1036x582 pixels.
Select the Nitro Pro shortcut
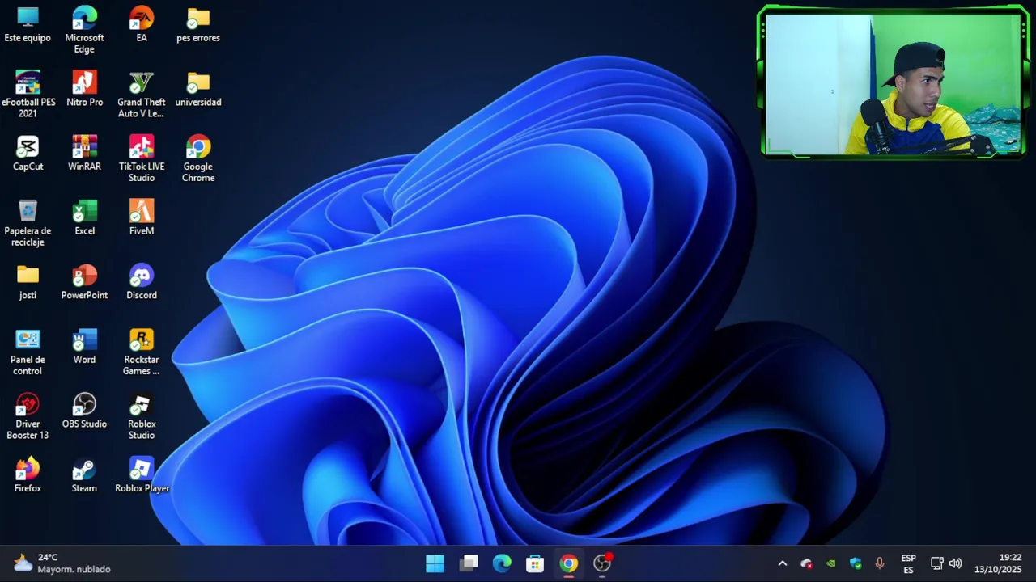tap(84, 89)
